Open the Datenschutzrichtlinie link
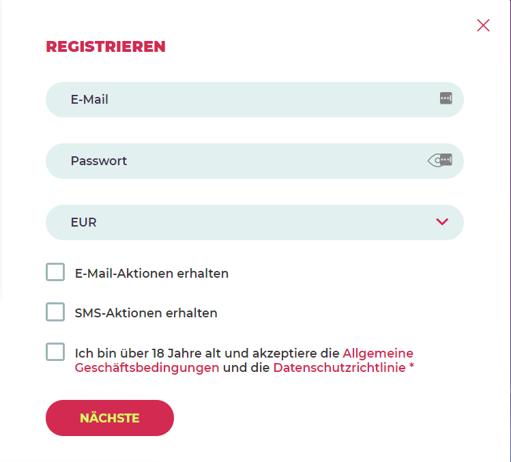 (339, 368)
